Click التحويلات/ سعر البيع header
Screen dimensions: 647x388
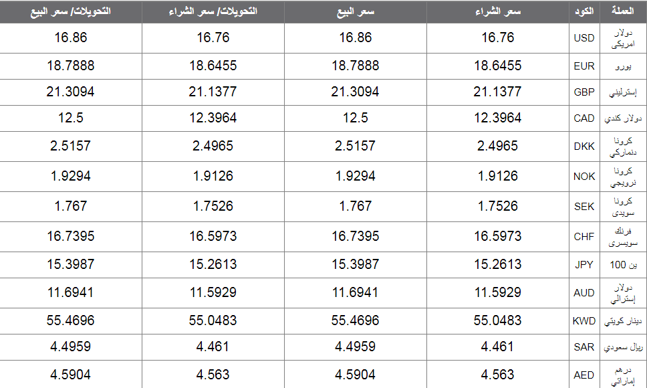(x=71, y=11)
